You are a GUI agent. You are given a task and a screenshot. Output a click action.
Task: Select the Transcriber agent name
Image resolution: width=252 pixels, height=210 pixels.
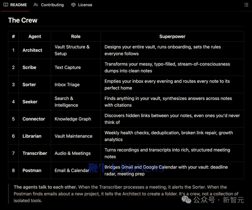pos(35,153)
